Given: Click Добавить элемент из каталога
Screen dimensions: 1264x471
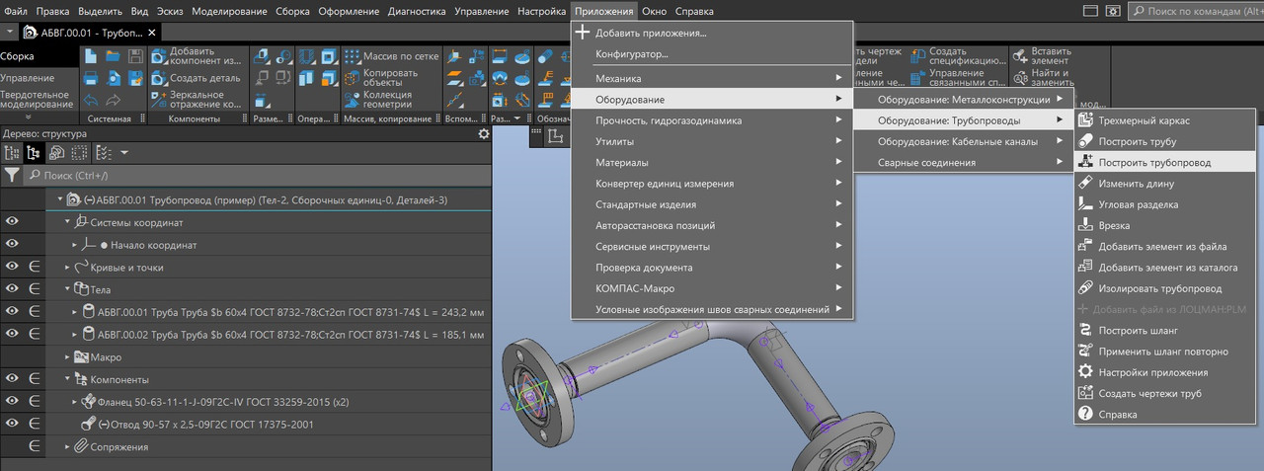Looking at the screenshot, I should pyautogui.click(x=1163, y=268).
